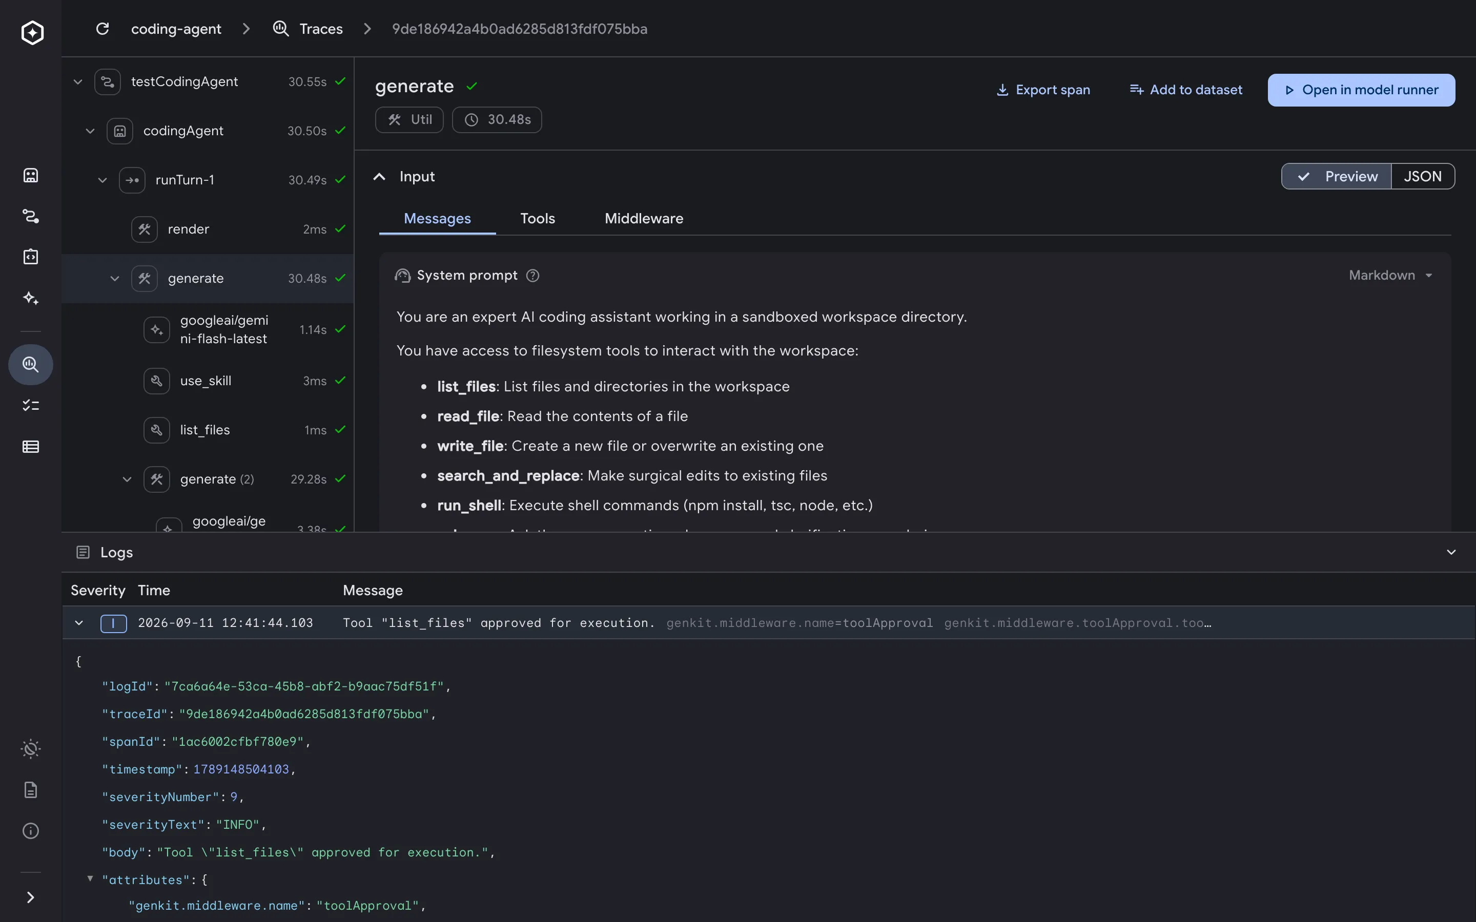Switch to JSON view
Screen dimensions: 1476x922
click(x=1422, y=177)
